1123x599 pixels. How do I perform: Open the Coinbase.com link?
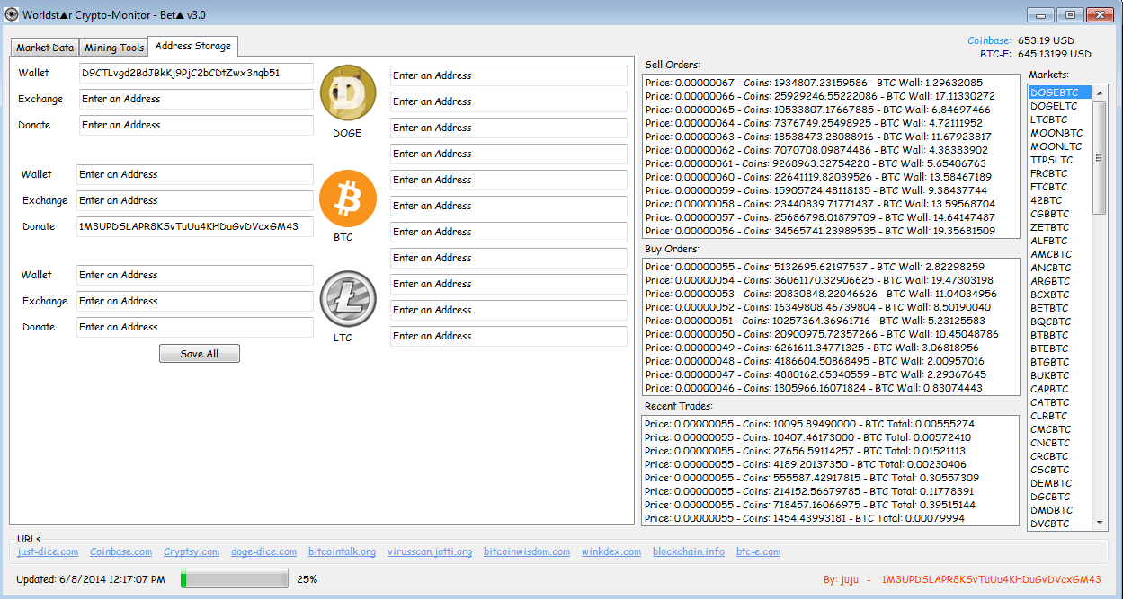pos(121,551)
